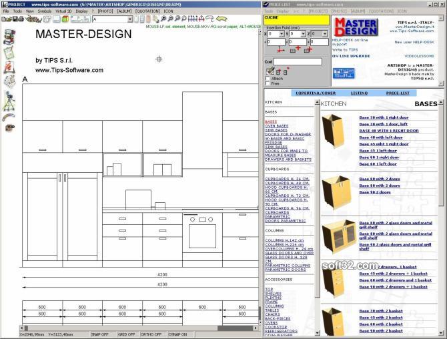The width and height of the screenshot is (447, 339).
Task: Toggle ORTHO OFF in status bar
Action: coord(151,334)
